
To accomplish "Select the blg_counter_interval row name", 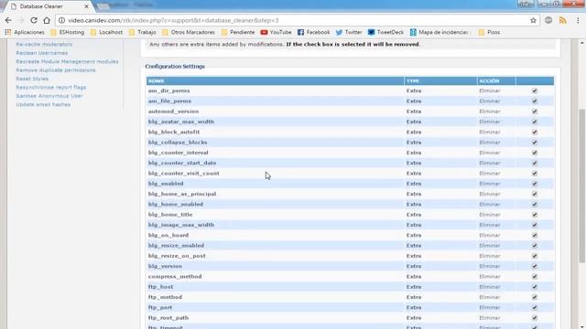I will [x=178, y=153].
